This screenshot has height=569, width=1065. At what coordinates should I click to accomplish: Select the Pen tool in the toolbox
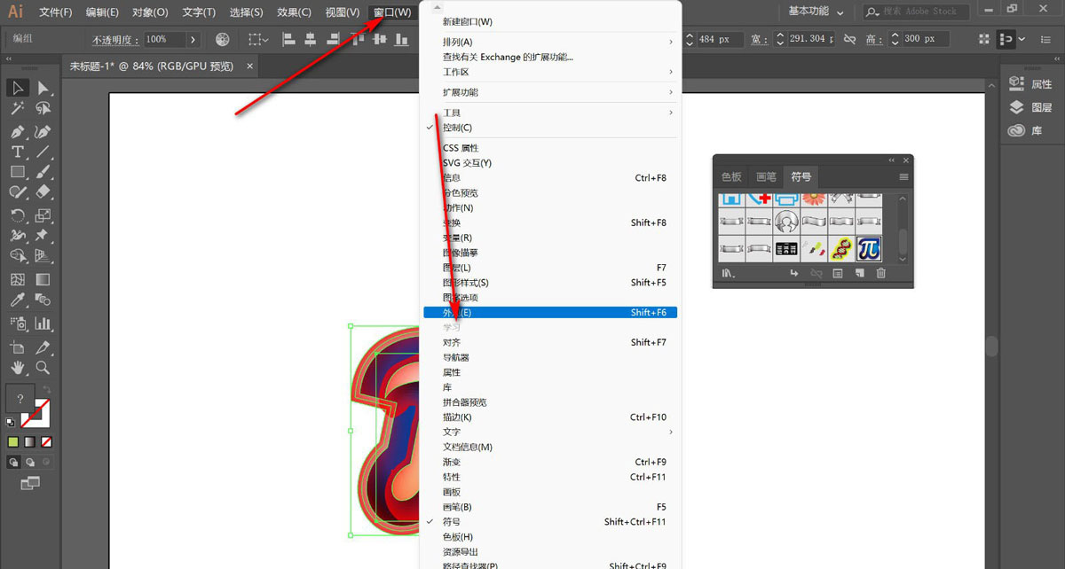coord(17,130)
